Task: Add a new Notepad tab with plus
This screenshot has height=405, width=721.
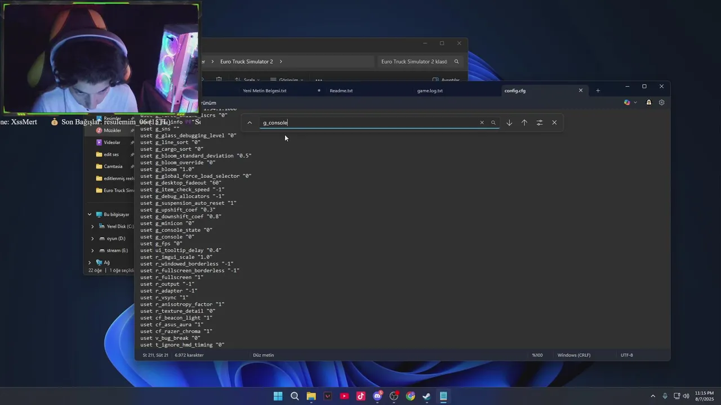Action: [x=598, y=91]
